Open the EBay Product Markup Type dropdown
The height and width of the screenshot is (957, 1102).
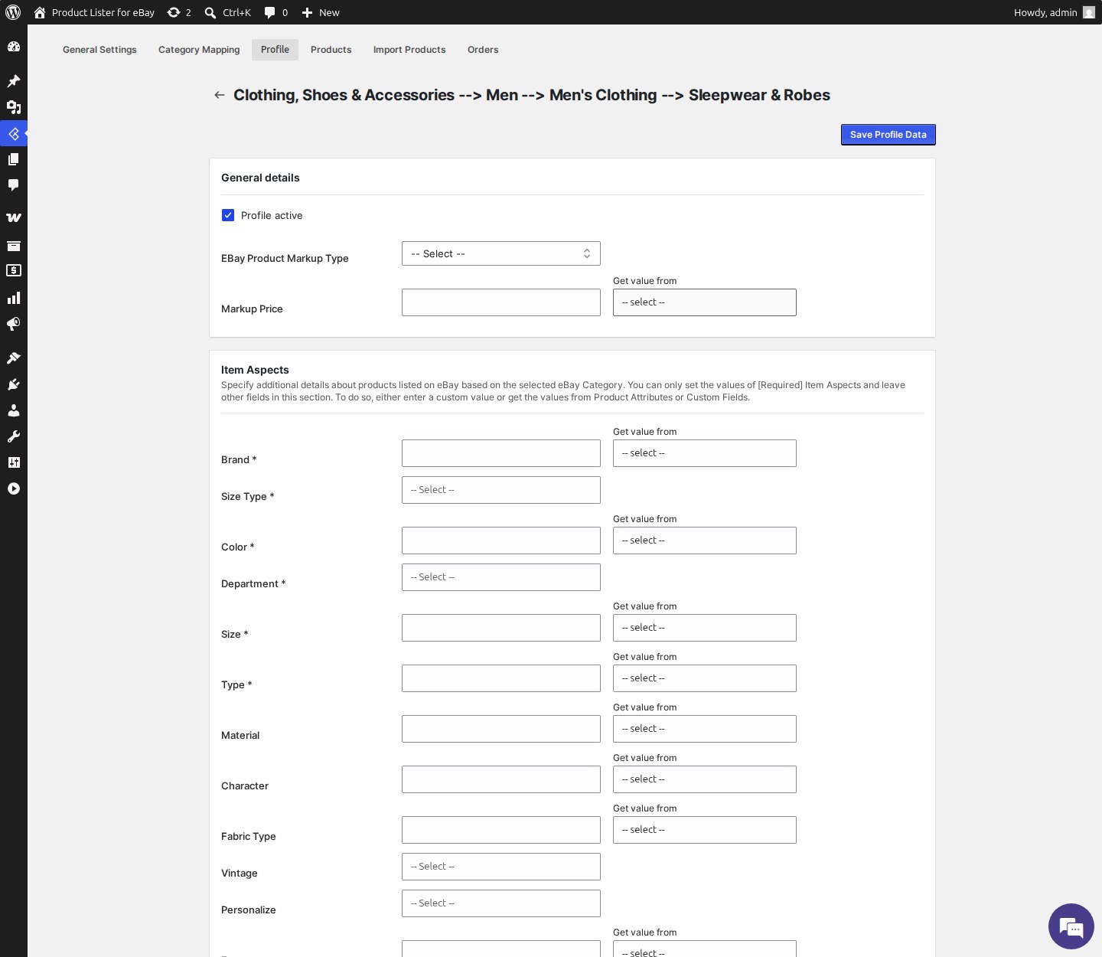(501, 253)
